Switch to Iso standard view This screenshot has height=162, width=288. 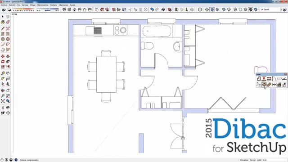point(64,9)
